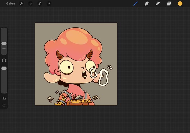Click the brush opacity slider handle

coord(4,68)
